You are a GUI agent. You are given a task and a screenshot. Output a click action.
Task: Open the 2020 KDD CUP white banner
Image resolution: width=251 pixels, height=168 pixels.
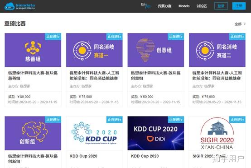pyautogui.click(x=94, y=133)
